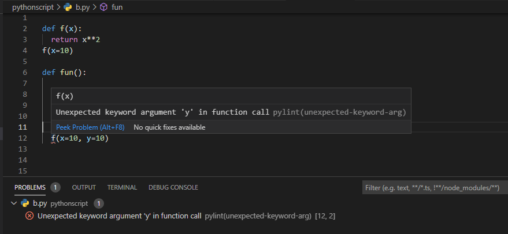
Task: Click the Python icon beside b.py in Problems
Action: coord(25,203)
